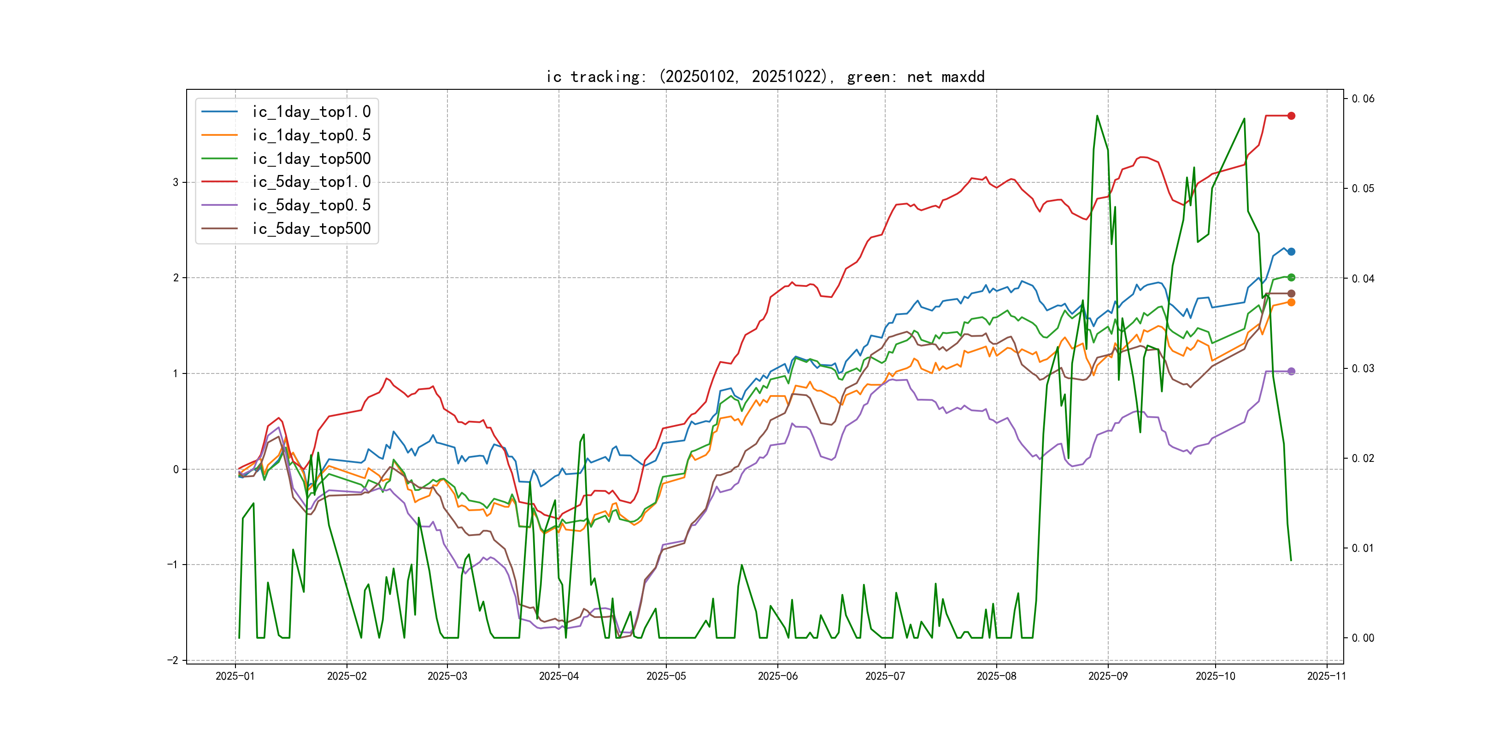Click the purple ic_5day_top0.5 legend line
This screenshot has width=1493, height=746.
(219, 205)
